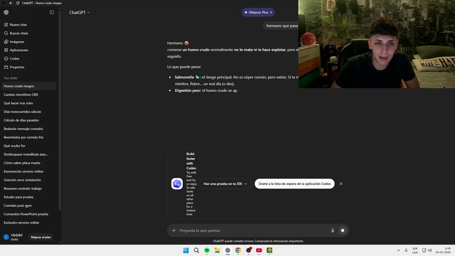Open OBS Studio from the taskbar
455x256 pixels.
249,250
